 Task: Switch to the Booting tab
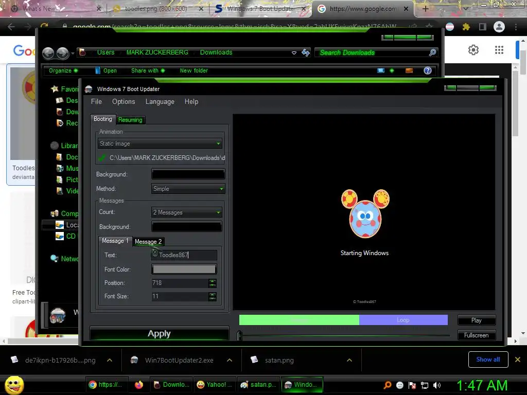[102, 119]
